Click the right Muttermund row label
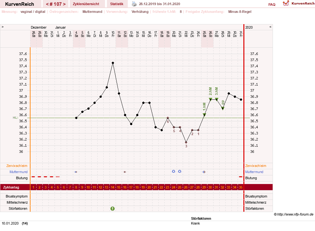This screenshot has height=231, width=315. coord(254,172)
